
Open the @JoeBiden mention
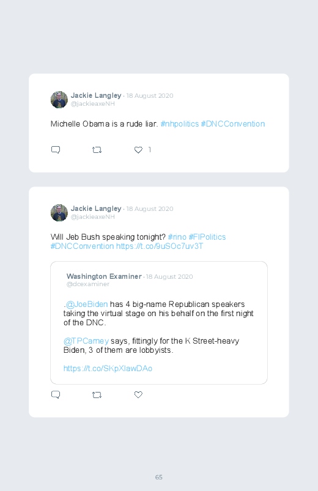87,305
